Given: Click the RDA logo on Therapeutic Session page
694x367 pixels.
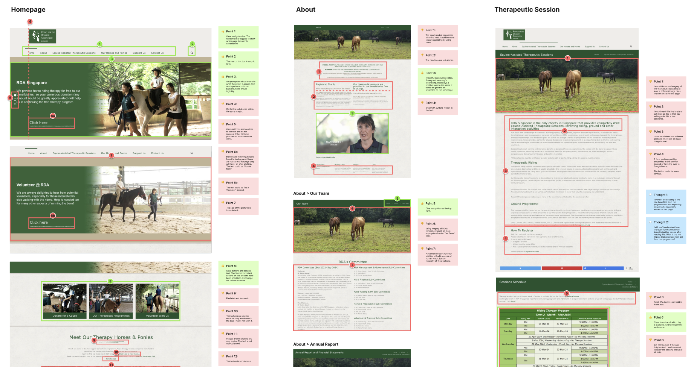Looking at the screenshot, I should point(514,35).
